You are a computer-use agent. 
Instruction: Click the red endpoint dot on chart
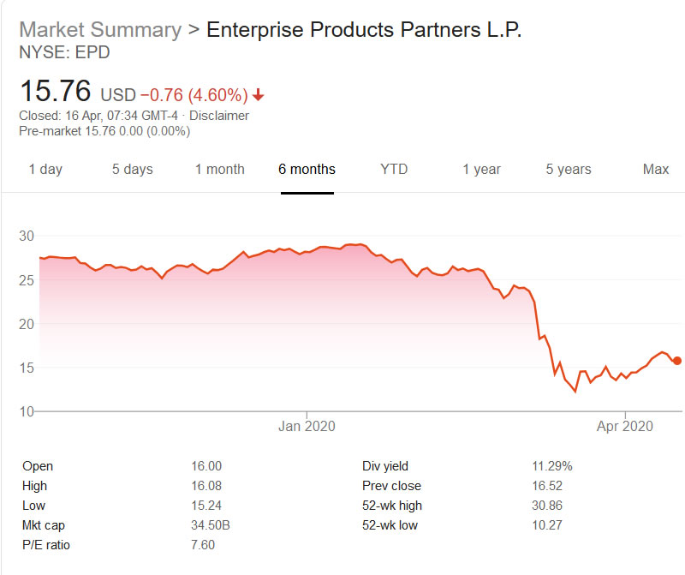click(x=677, y=361)
